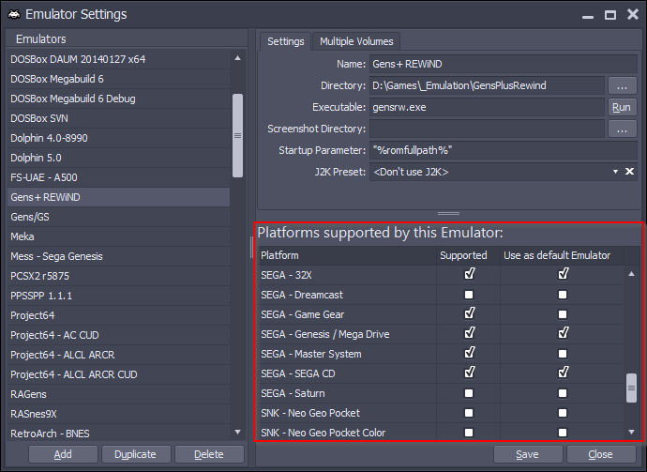Click up arrow of Platforms list scrollbar
Screen dimensions: 647x472
(x=631, y=274)
